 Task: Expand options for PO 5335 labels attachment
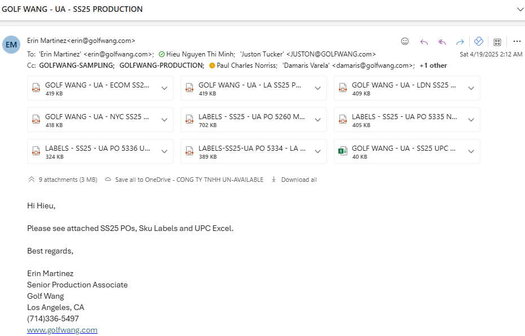tap(471, 120)
